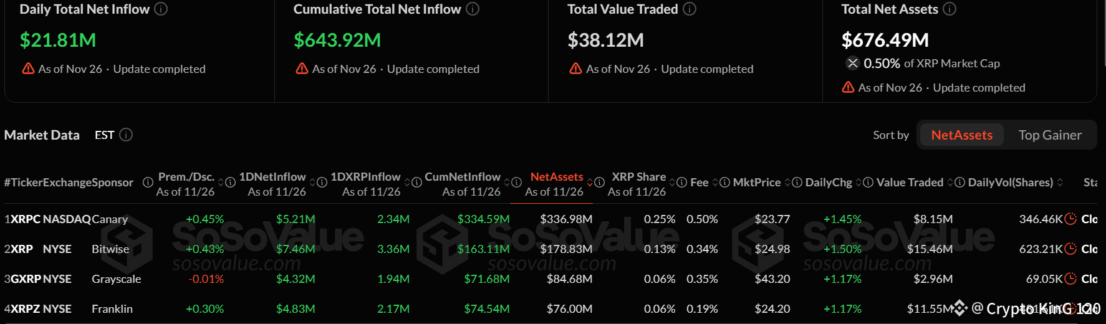Sort table by DailyVol(Shares) column arrows
The width and height of the screenshot is (1106, 324).
pos(1060,183)
